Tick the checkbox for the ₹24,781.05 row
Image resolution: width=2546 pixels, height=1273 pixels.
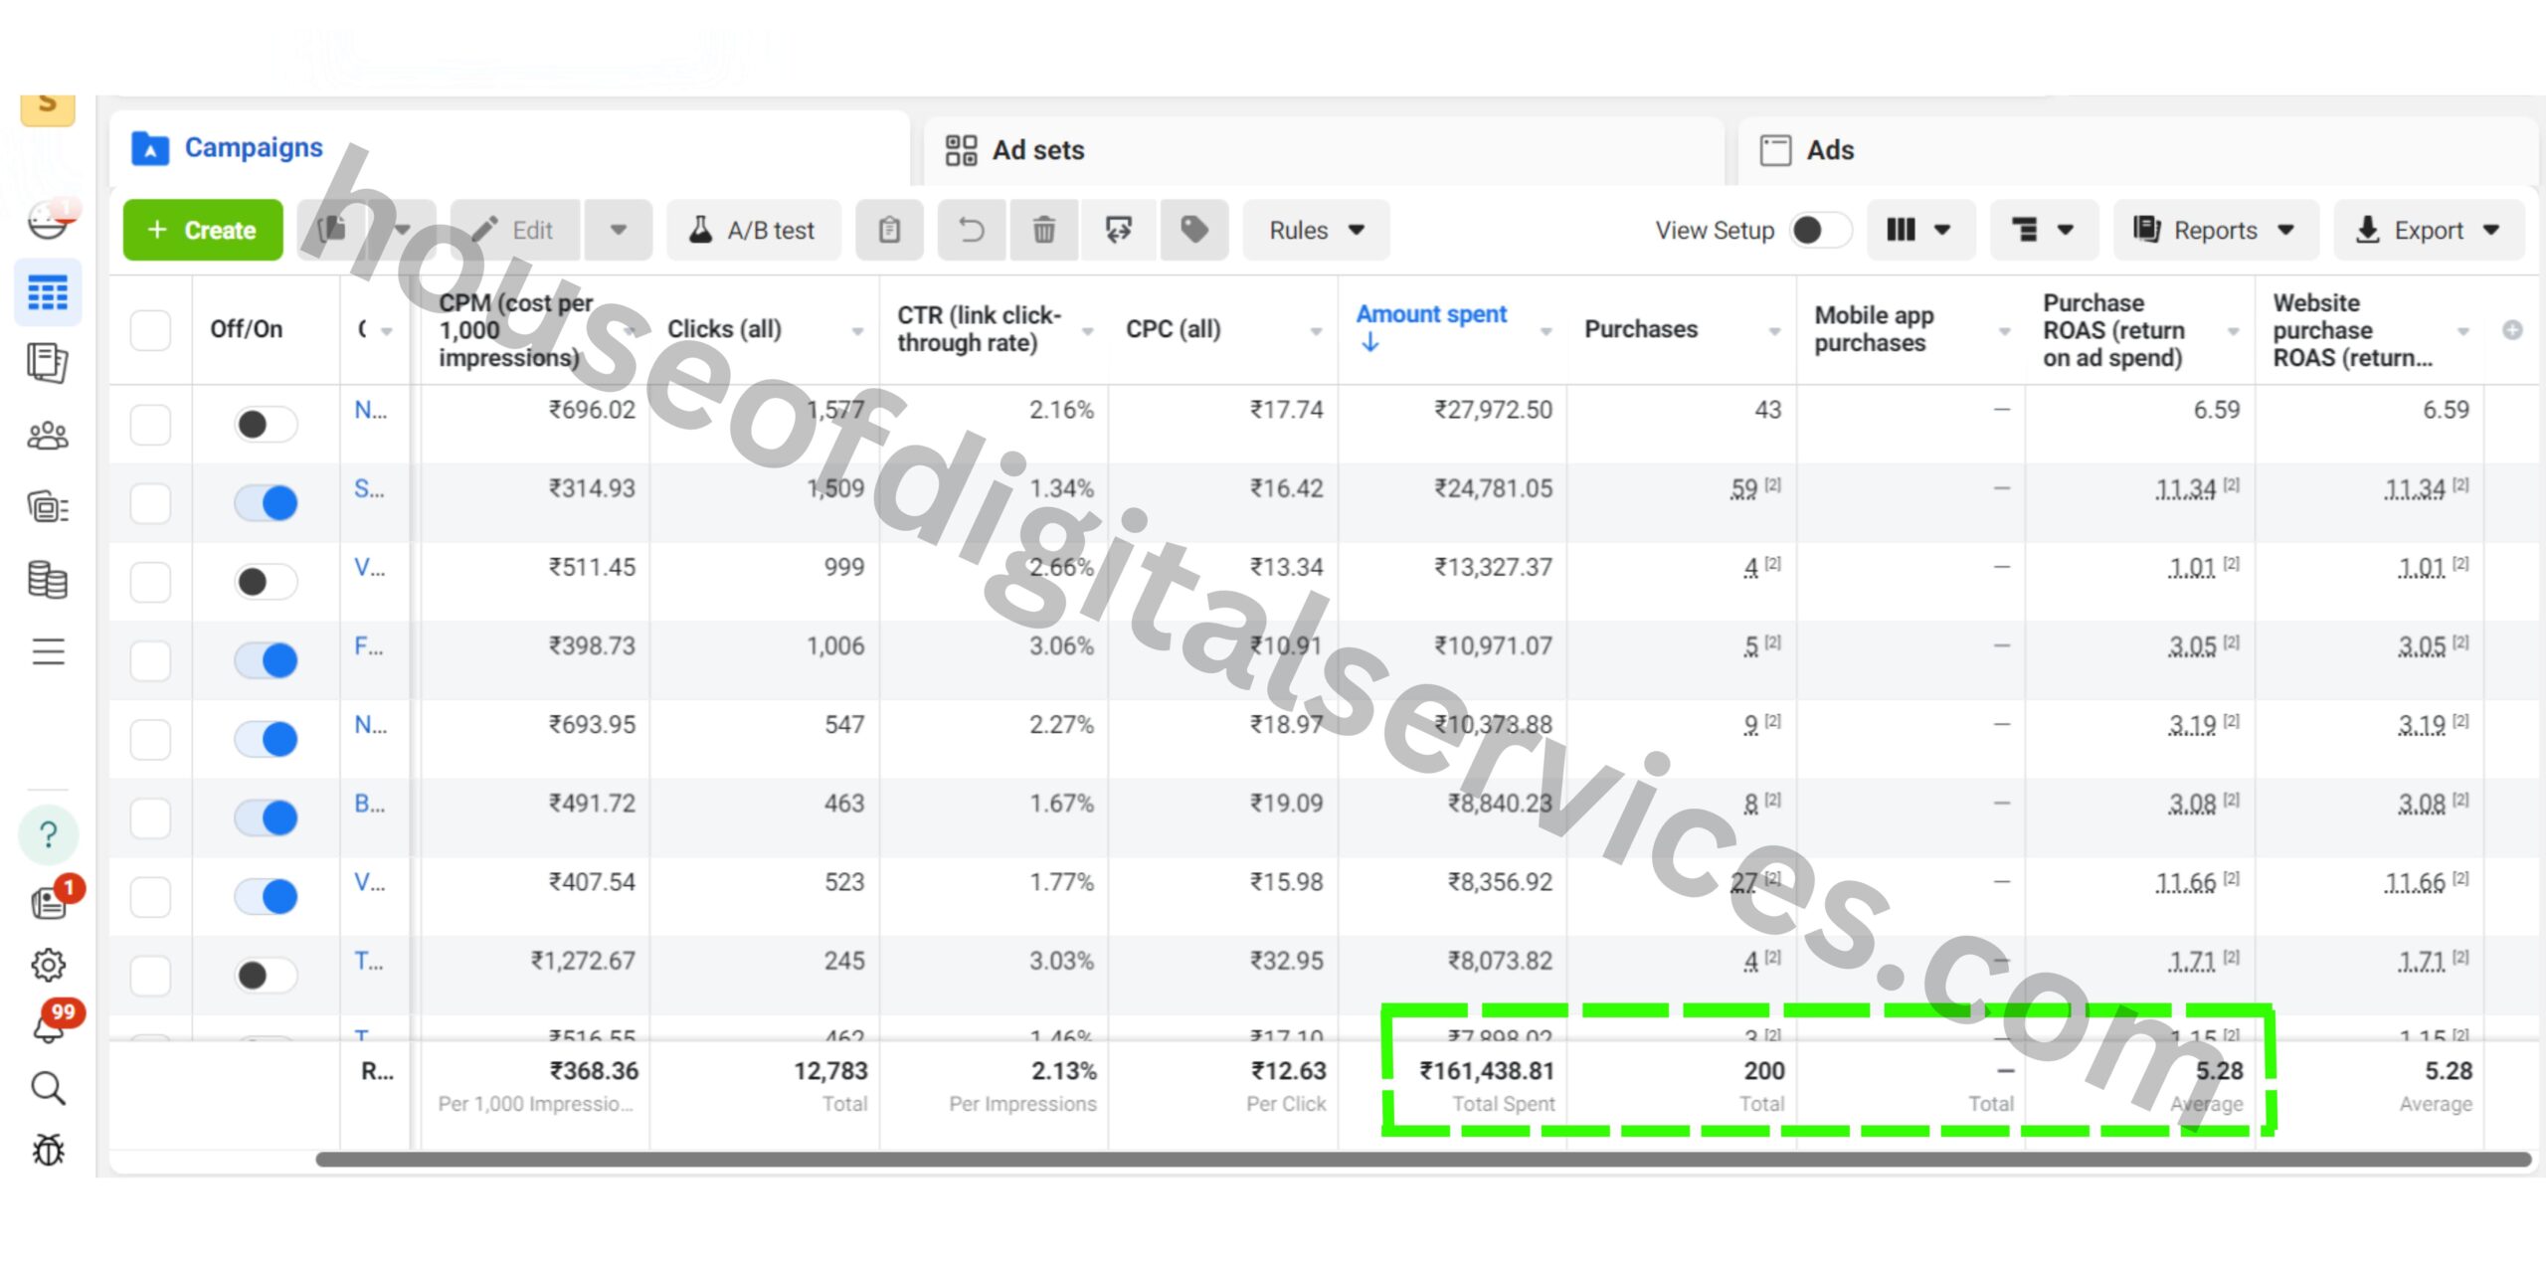click(x=150, y=503)
